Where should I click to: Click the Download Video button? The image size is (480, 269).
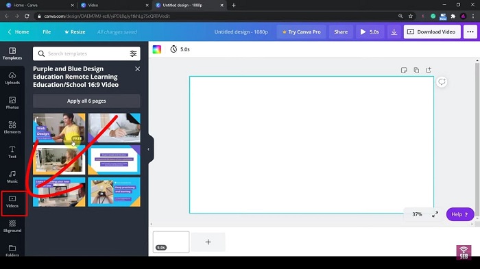tap(432, 31)
